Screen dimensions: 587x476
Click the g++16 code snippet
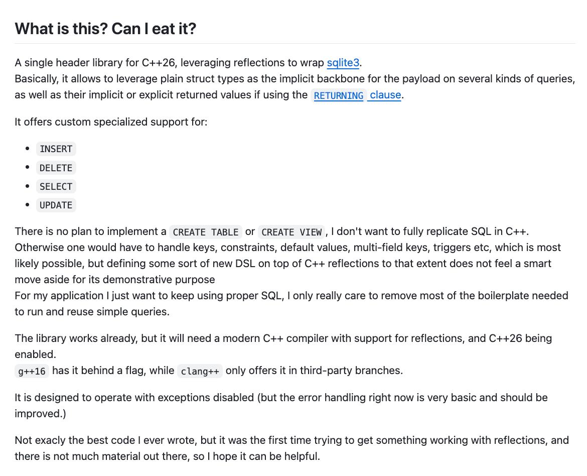click(x=32, y=371)
